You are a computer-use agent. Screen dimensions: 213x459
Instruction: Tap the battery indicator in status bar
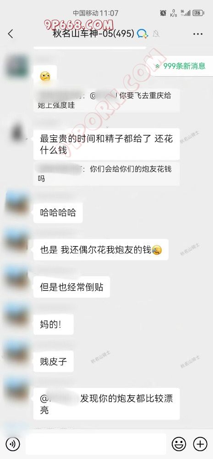(x=198, y=13)
